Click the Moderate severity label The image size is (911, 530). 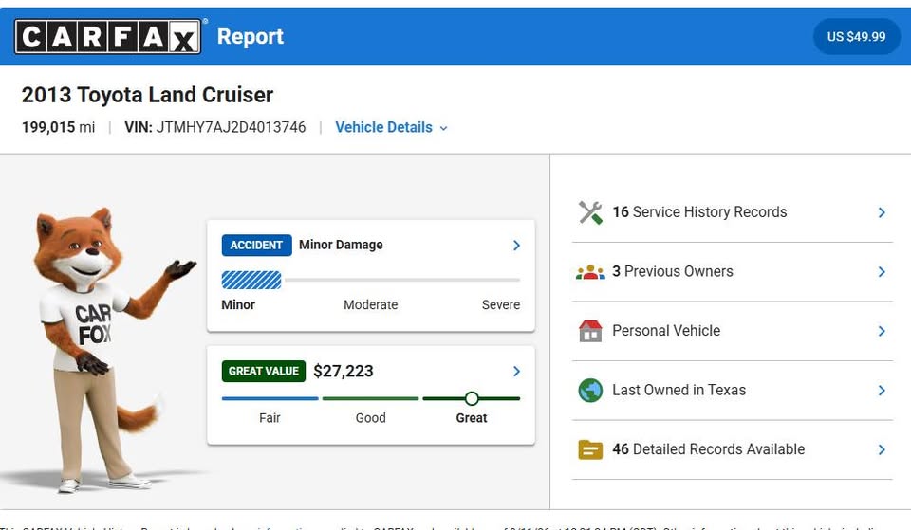coord(371,304)
